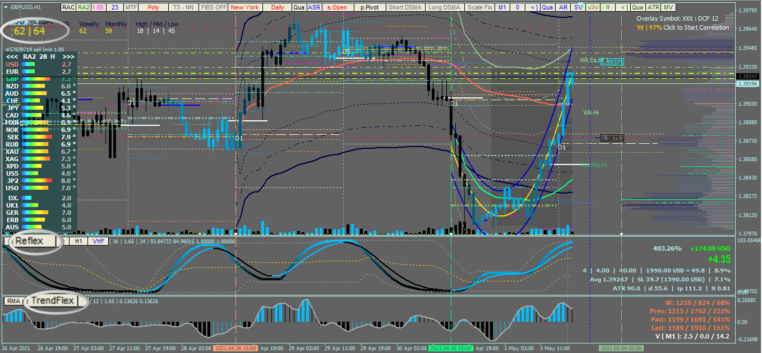Select the AUD currency row
The height and width of the screenshot is (353, 762).
pos(40,93)
